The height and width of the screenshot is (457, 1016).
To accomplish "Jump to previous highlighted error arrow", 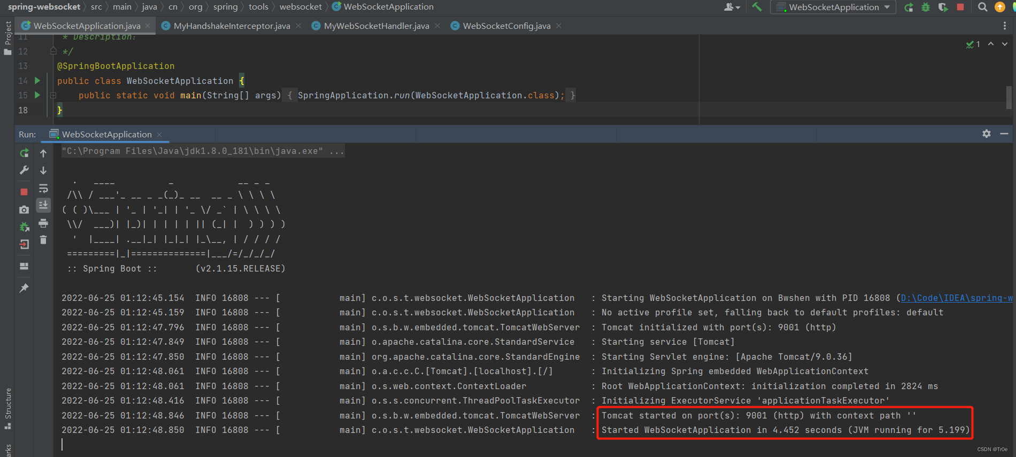I will 991,44.
